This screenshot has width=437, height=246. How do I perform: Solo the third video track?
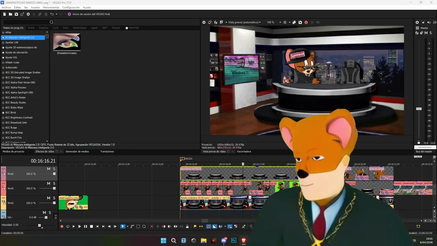click(54, 198)
